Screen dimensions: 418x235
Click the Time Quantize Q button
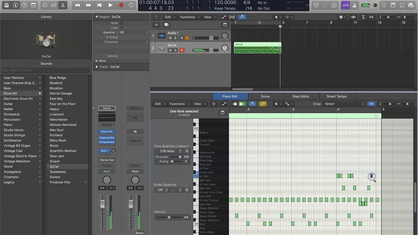tap(187, 151)
